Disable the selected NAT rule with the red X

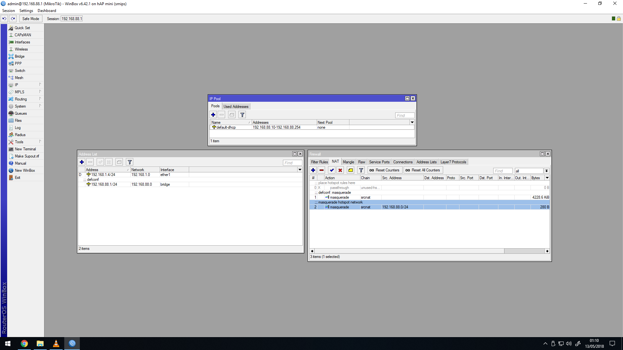coord(340,170)
